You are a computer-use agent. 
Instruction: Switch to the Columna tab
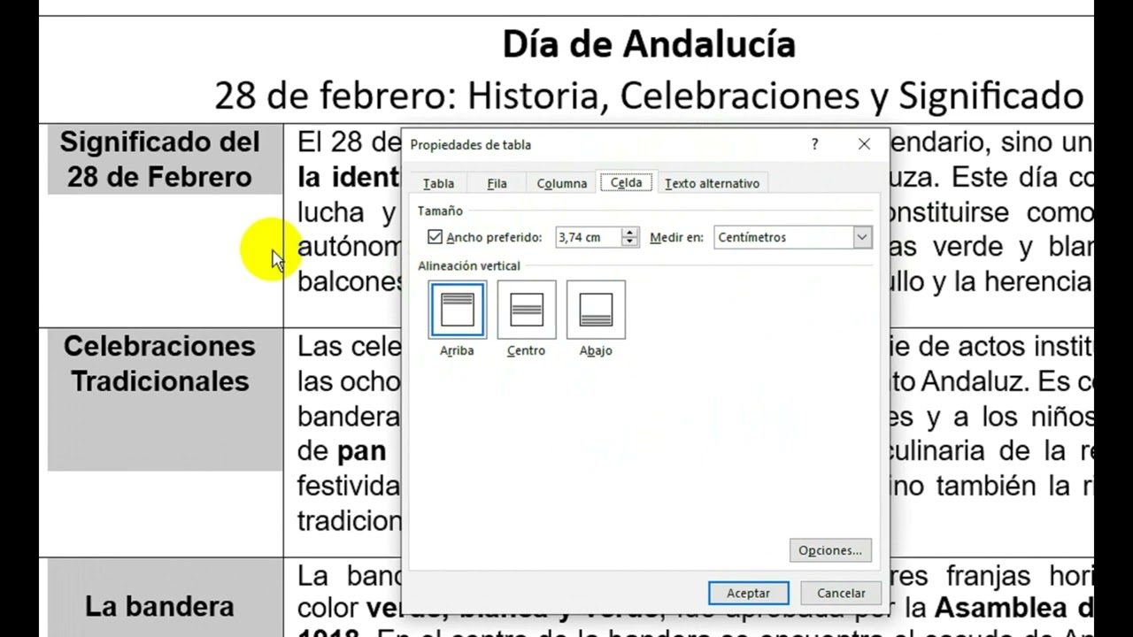[562, 183]
